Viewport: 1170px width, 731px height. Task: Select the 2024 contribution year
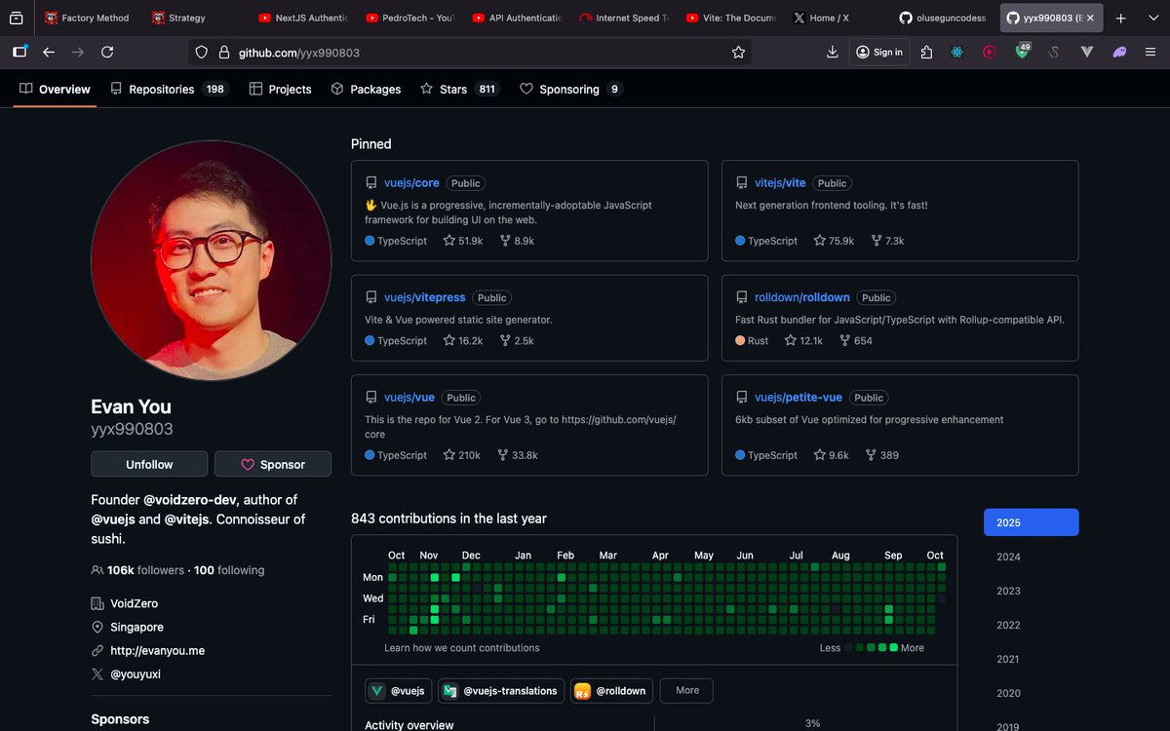[1032, 557]
